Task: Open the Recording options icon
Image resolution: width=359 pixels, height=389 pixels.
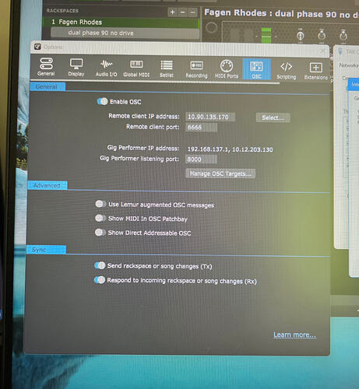Action: coord(196,69)
